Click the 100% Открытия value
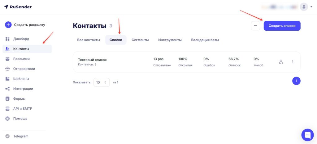317x144 pixels. coord(183,59)
